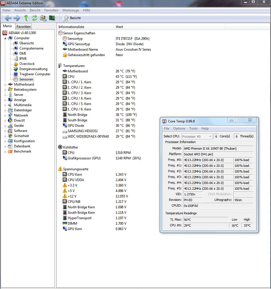Open Core Temp Tools menu

click(x=193, y=128)
